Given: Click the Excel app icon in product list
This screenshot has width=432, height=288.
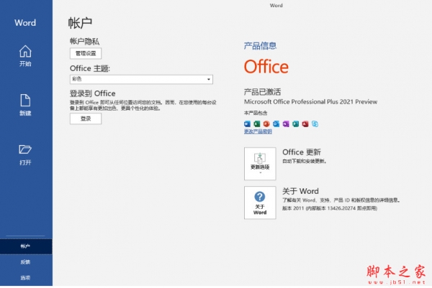Looking at the screenshot, I should [x=257, y=124].
